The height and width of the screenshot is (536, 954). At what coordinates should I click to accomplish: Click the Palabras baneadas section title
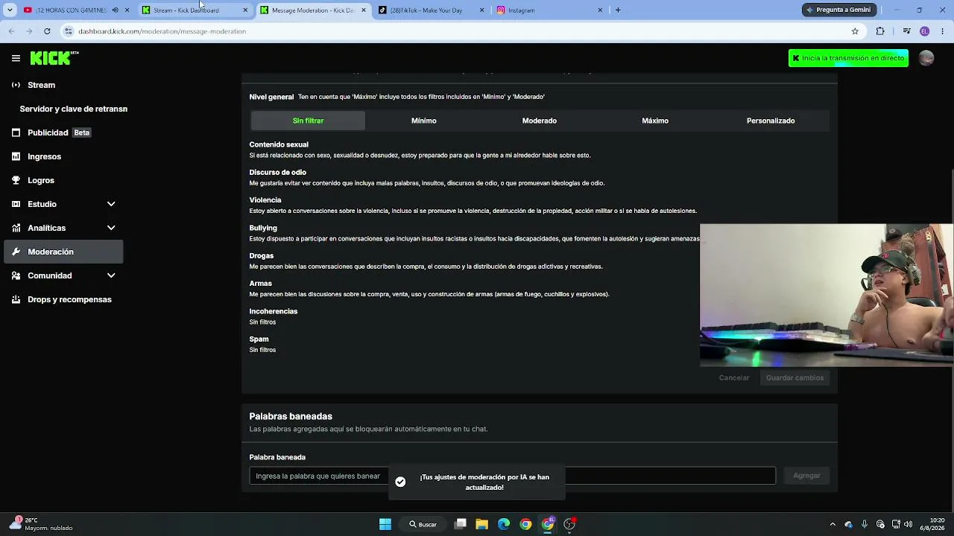pos(291,416)
